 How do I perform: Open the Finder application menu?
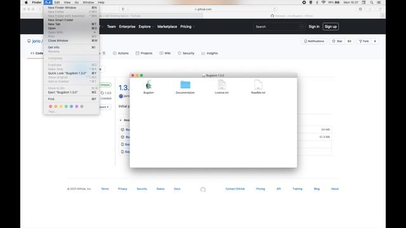(x=37, y=3)
